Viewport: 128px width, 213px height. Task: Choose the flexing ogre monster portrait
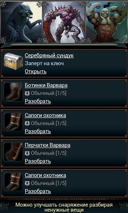(107, 22)
